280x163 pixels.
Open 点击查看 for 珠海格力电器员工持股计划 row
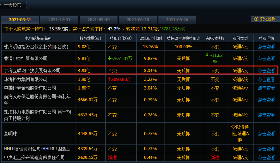[266, 115]
